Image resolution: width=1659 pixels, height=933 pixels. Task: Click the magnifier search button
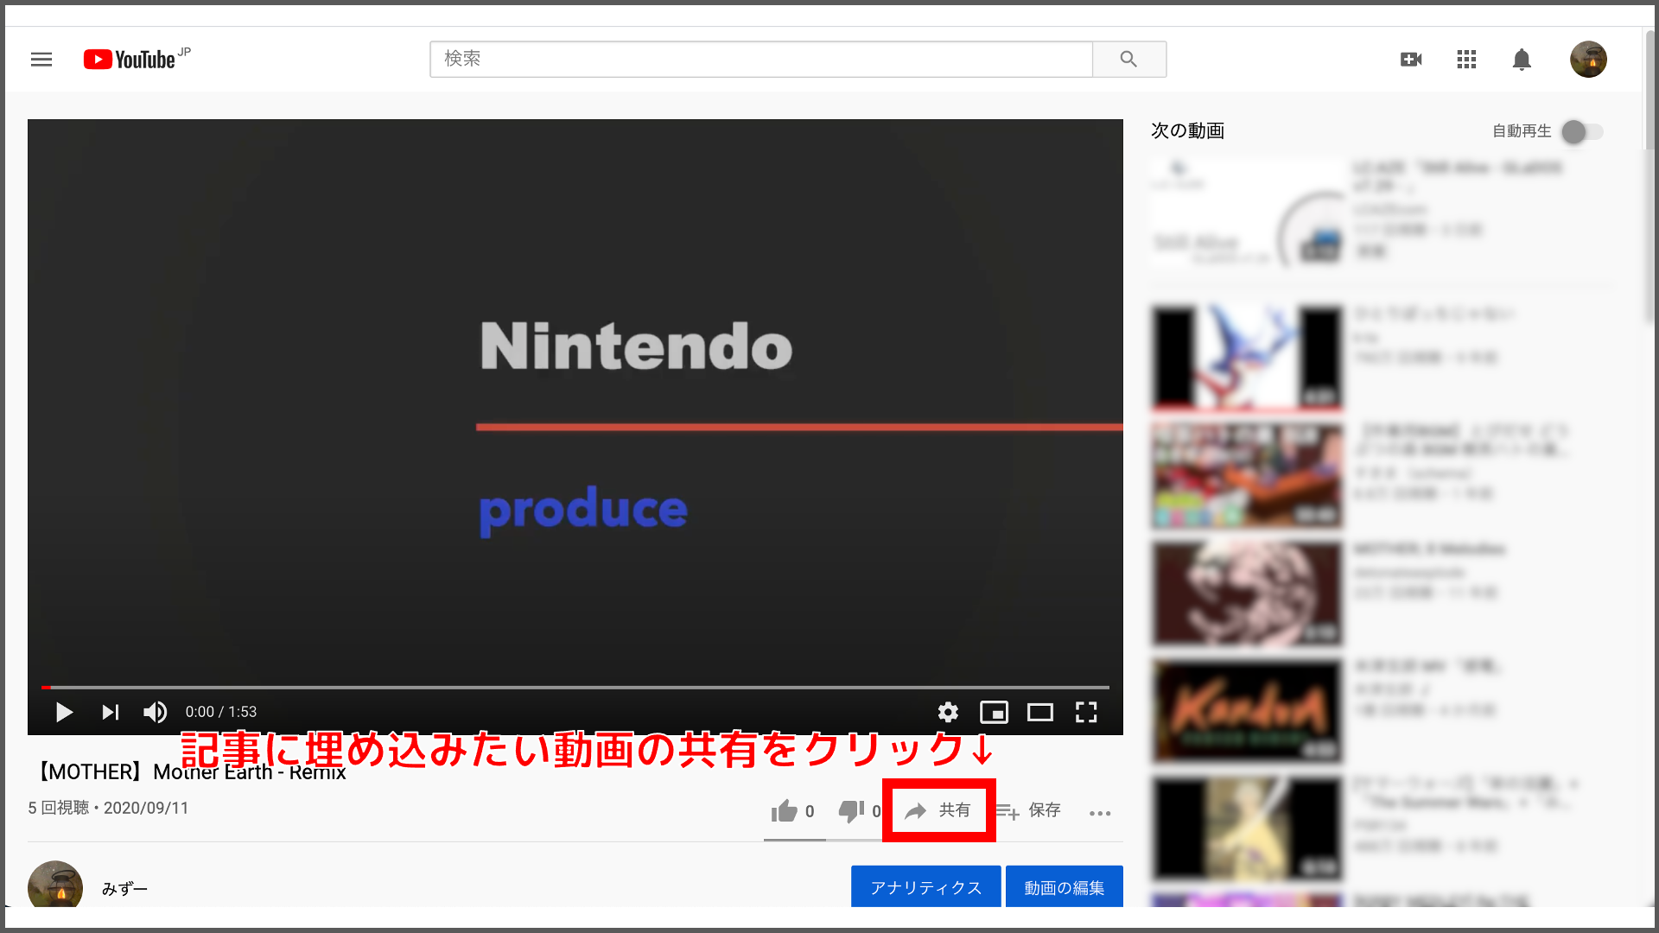tap(1128, 59)
